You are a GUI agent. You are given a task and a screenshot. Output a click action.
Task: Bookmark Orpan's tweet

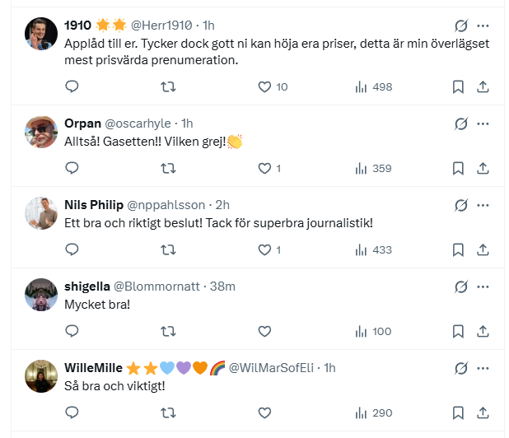(x=459, y=168)
